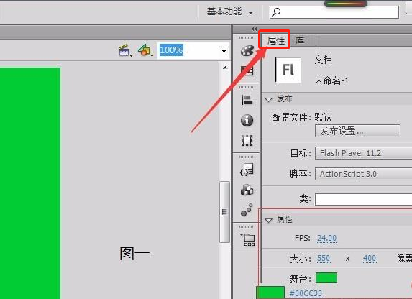Click inside the top search field
This screenshot has height=299, width=412.
334,12
